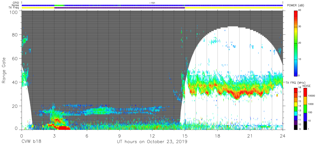Click the red near-range echo after hour 3
318x147 pixels.
[63, 128]
